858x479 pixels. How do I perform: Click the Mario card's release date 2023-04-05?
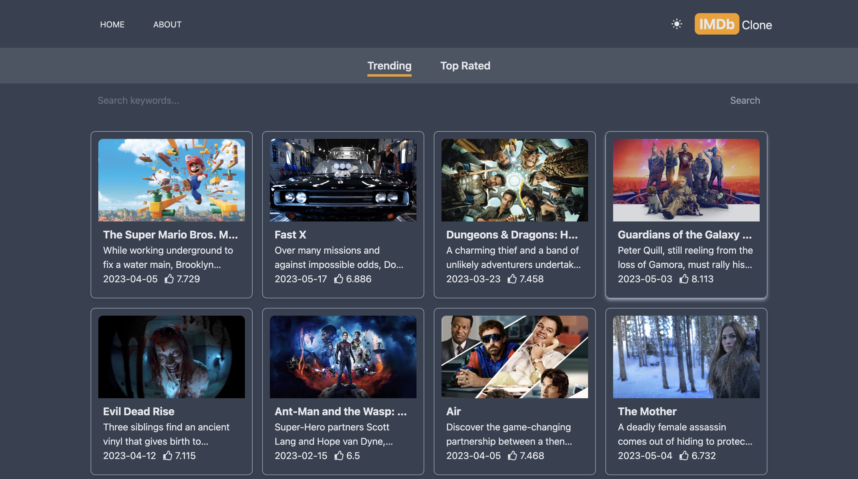pos(130,279)
